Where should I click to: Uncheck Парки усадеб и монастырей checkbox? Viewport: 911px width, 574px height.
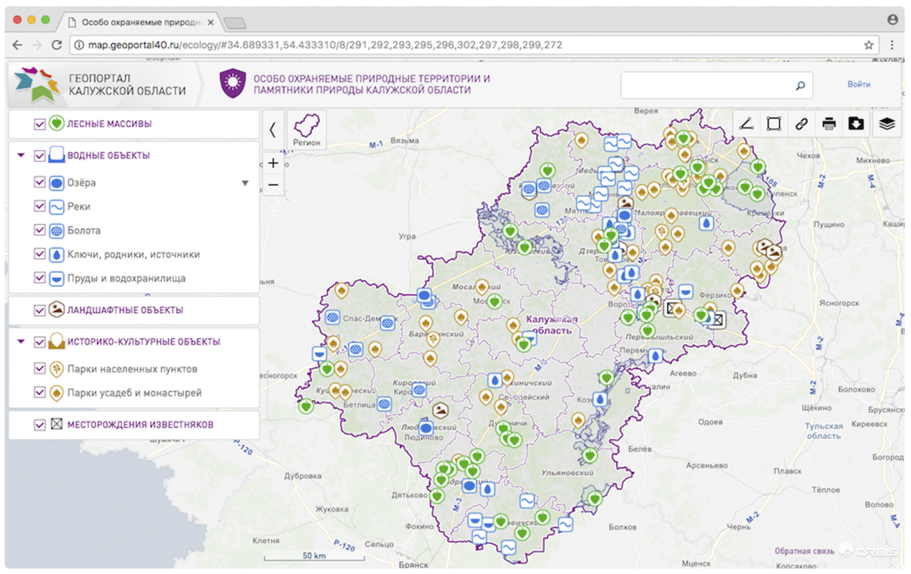[40, 392]
